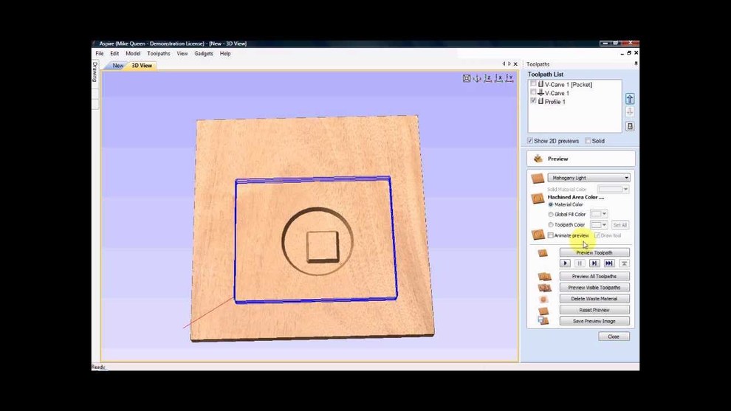Select the Global Fill Color radio button

click(551, 215)
